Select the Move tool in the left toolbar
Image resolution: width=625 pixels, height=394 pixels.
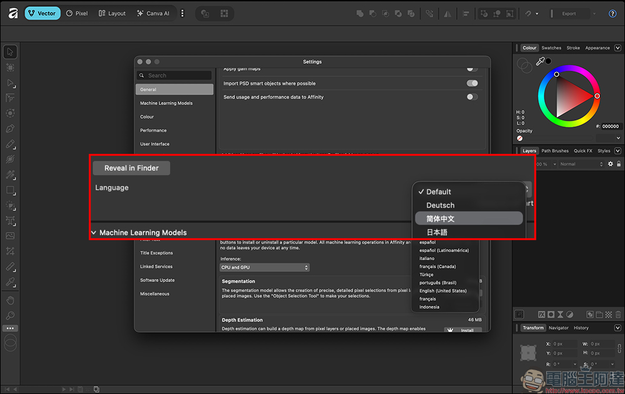point(9,51)
